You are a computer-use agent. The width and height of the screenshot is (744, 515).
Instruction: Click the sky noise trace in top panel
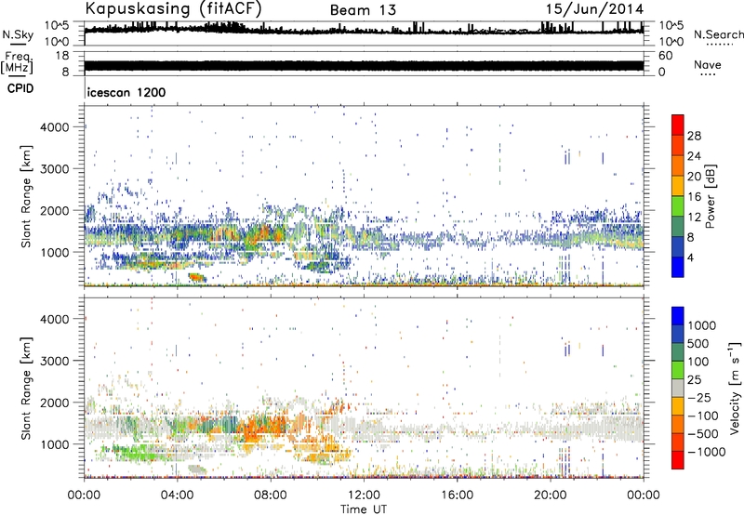click(364, 30)
